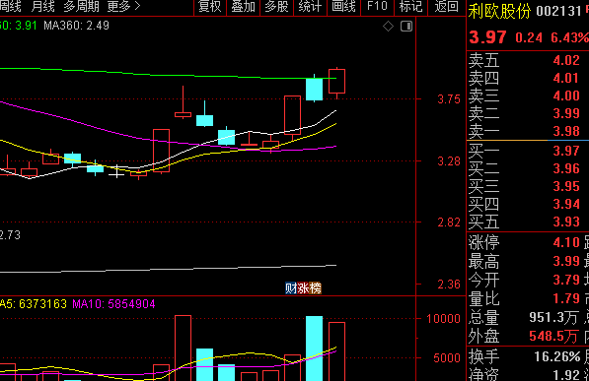
Task: Click the 标记 mark button
Action: tap(410, 7)
